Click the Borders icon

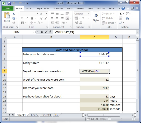coord(22,23)
